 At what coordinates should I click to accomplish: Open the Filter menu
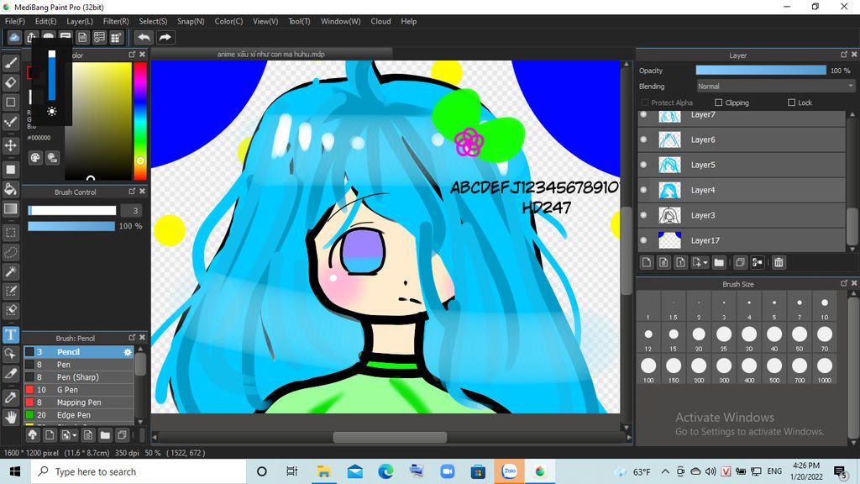[x=116, y=21]
